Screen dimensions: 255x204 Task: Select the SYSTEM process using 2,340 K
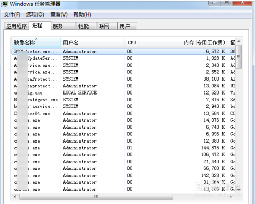tap(123, 65)
